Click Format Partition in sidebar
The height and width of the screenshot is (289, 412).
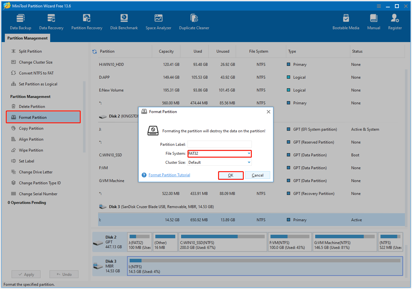click(43, 117)
